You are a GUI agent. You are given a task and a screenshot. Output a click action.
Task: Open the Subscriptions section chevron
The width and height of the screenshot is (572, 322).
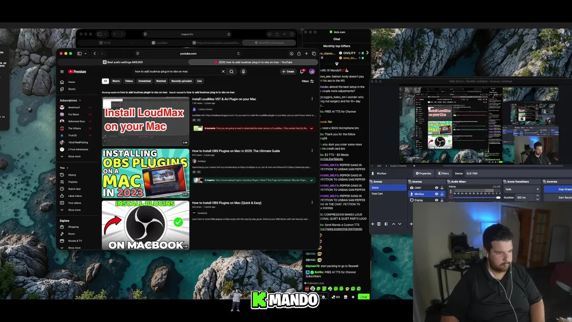pos(80,101)
